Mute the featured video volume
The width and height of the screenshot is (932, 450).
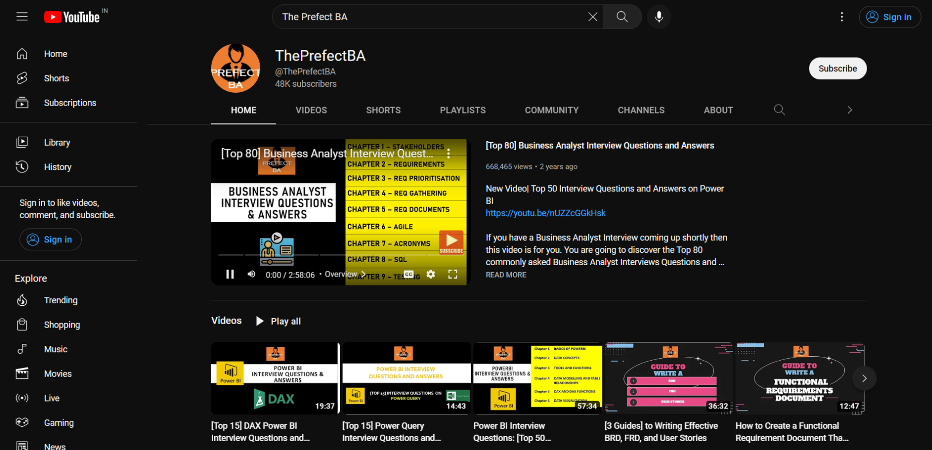[x=251, y=275]
